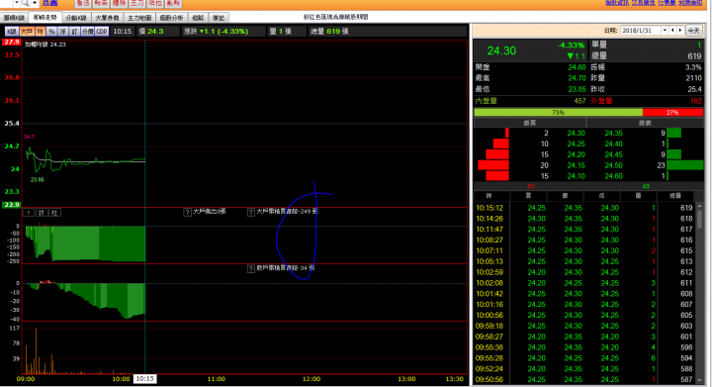Screen dimensions: 712x387
Task: Click the ask price 24.50 in order book
Action: pyautogui.click(x=613, y=165)
